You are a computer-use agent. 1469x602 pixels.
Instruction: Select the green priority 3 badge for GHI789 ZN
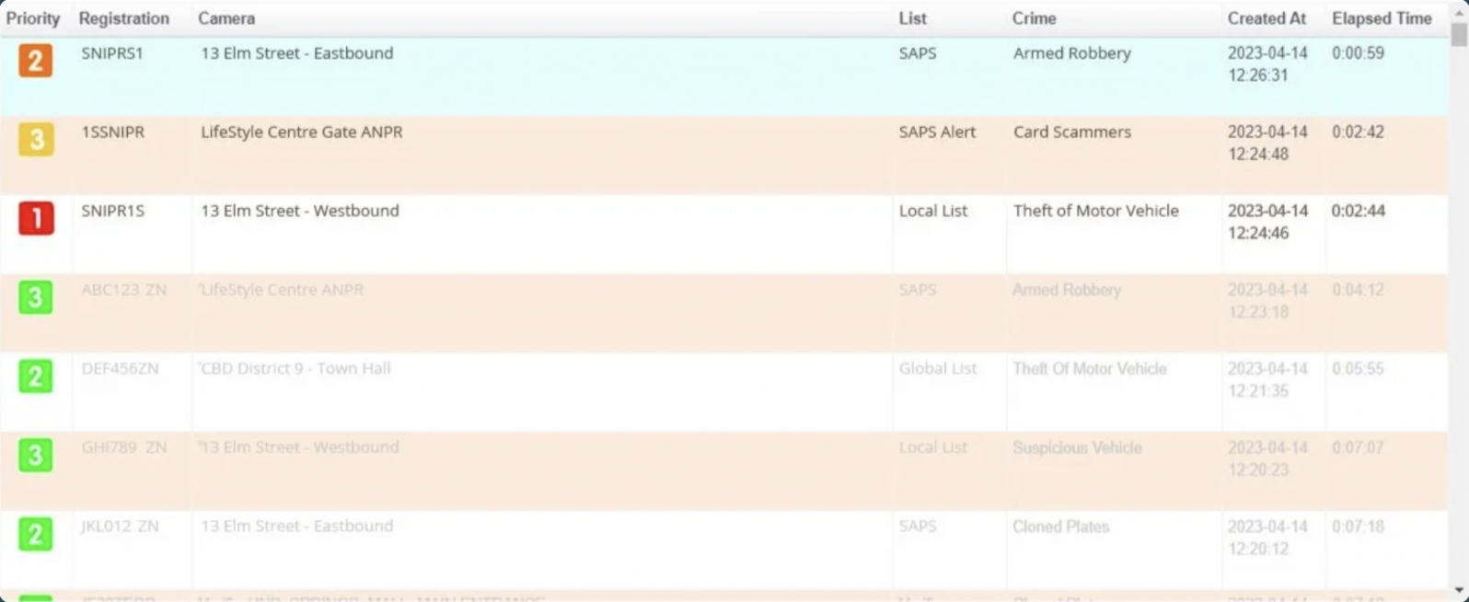tap(35, 456)
